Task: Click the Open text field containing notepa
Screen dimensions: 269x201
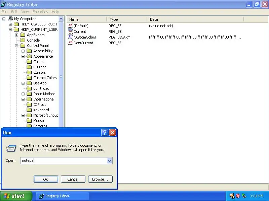Action: pyautogui.click(x=64, y=161)
